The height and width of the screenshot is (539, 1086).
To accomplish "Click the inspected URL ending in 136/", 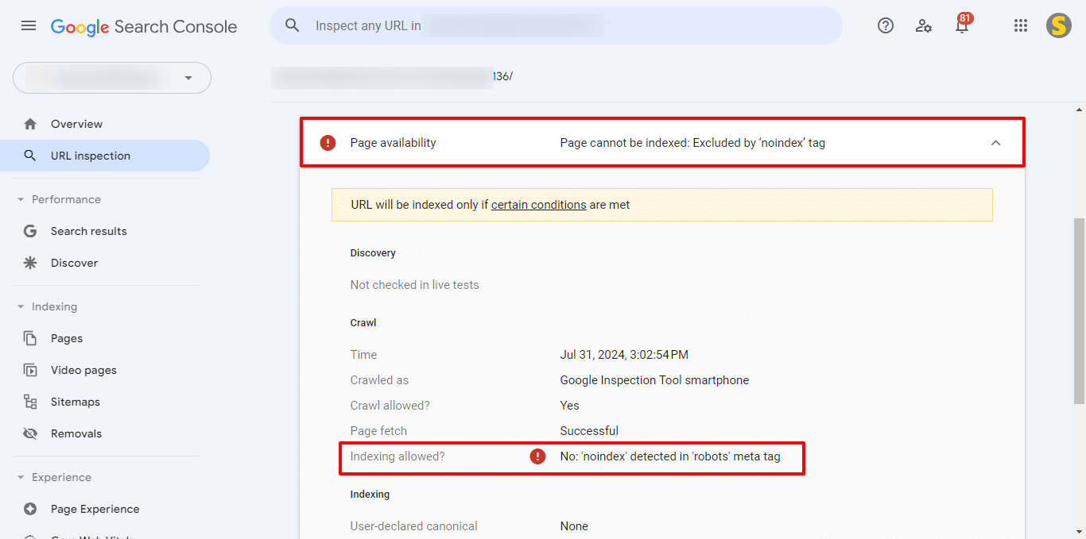I will 392,77.
